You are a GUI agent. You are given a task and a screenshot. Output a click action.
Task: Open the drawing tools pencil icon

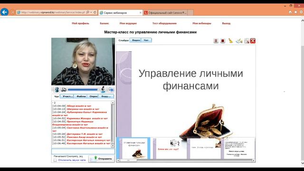point(239,41)
